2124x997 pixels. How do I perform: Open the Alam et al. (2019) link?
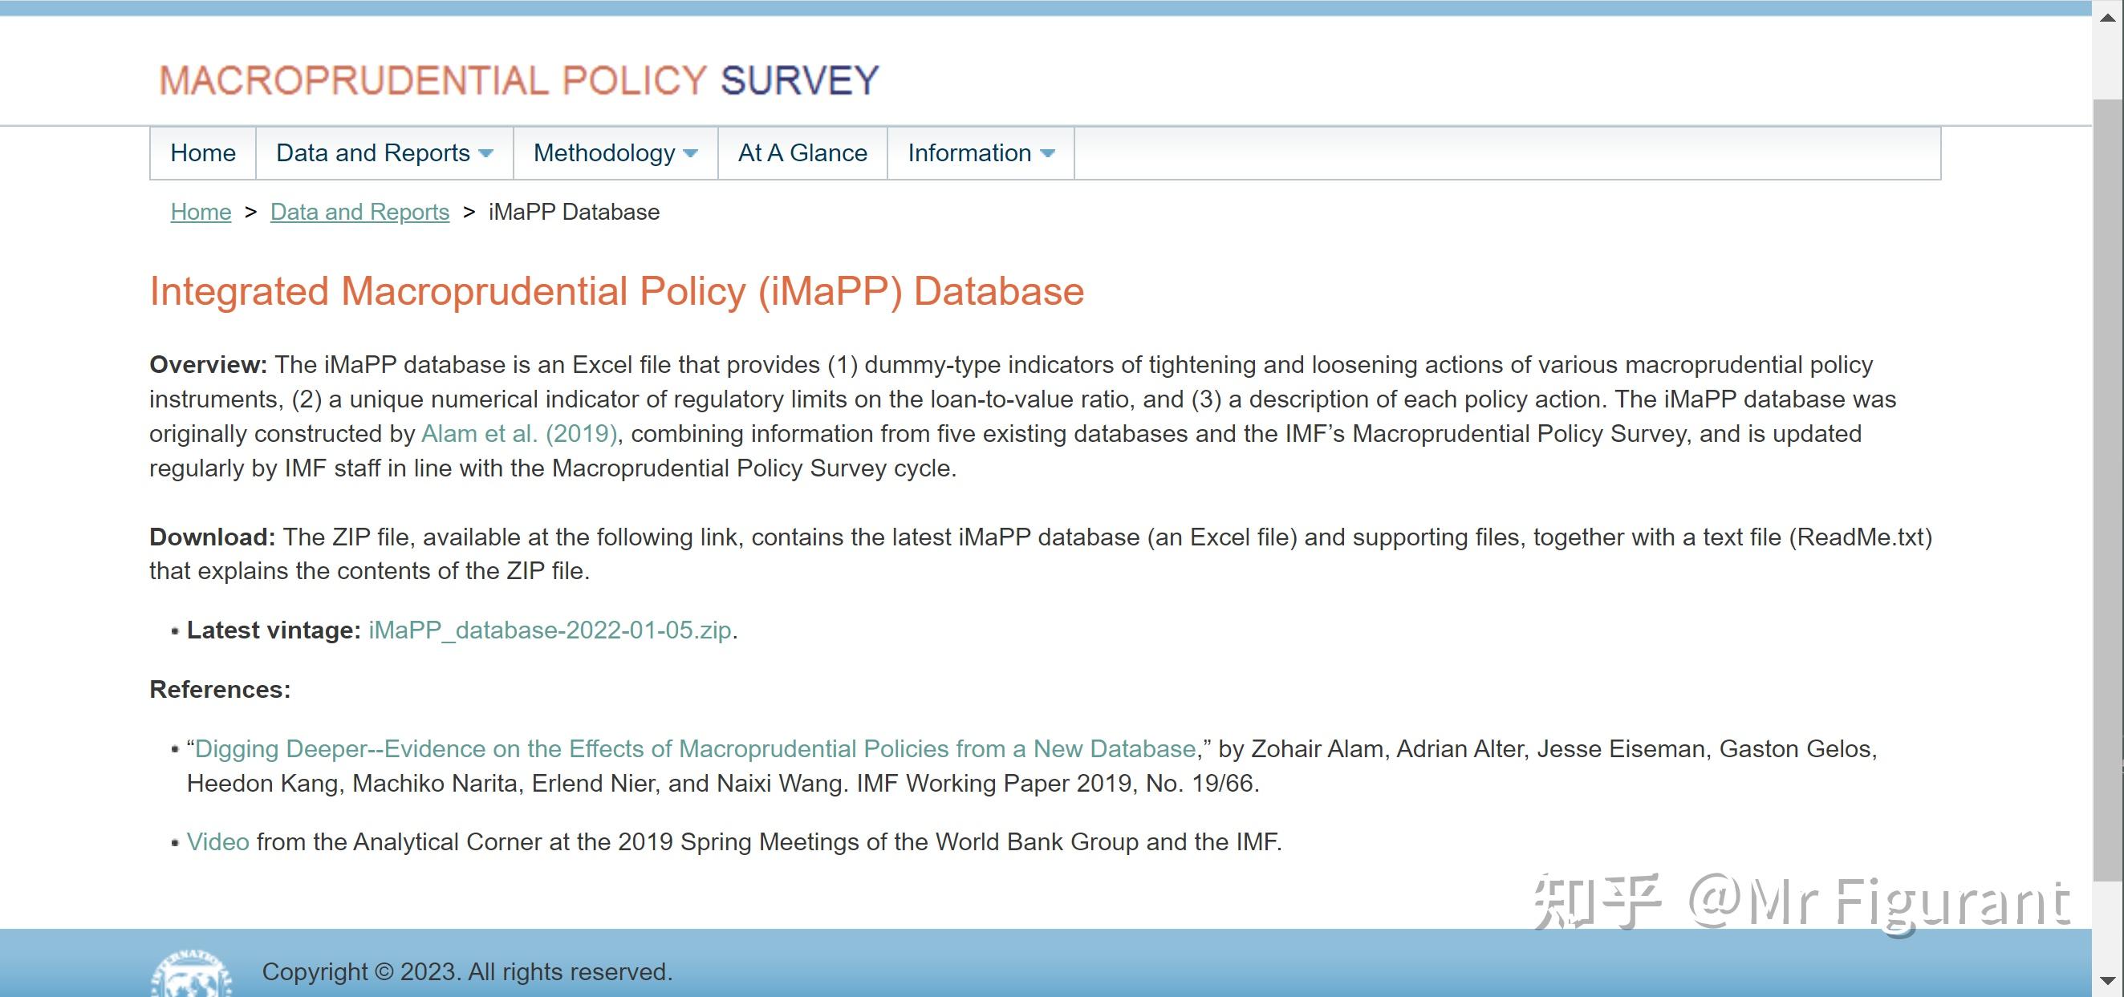(x=518, y=434)
